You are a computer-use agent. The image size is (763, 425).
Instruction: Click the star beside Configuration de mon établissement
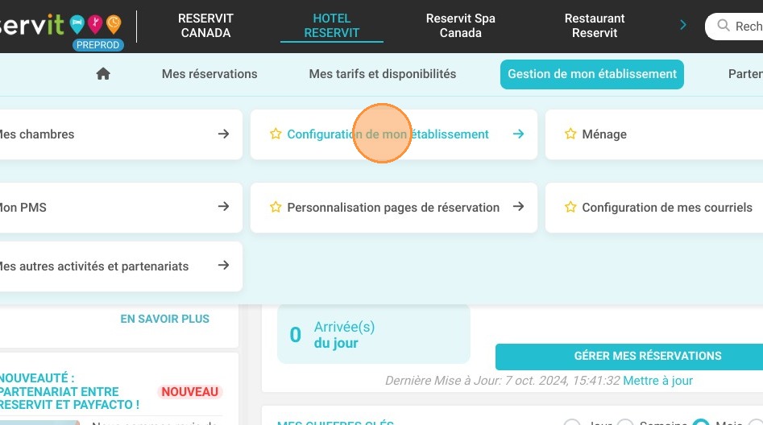(x=276, y=134)
